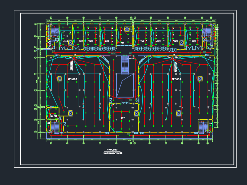Click the bottom-left corner staircase
247x185 pixels.
(x=55, y=126)
